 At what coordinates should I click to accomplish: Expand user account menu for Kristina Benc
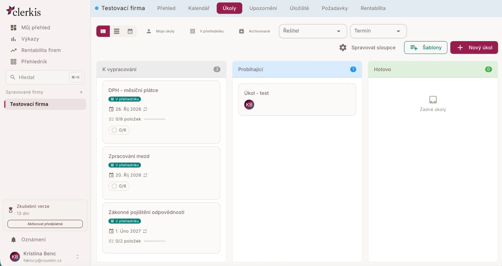[x=77, y=257]
